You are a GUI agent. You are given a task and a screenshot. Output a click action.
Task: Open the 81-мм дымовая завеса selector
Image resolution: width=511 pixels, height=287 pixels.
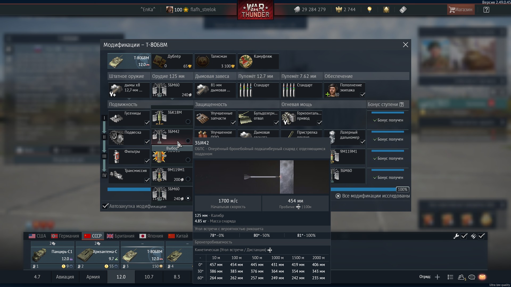[x=215, y=90]
